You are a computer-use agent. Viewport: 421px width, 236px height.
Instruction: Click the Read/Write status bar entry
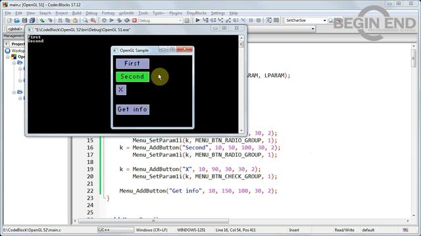345,230
